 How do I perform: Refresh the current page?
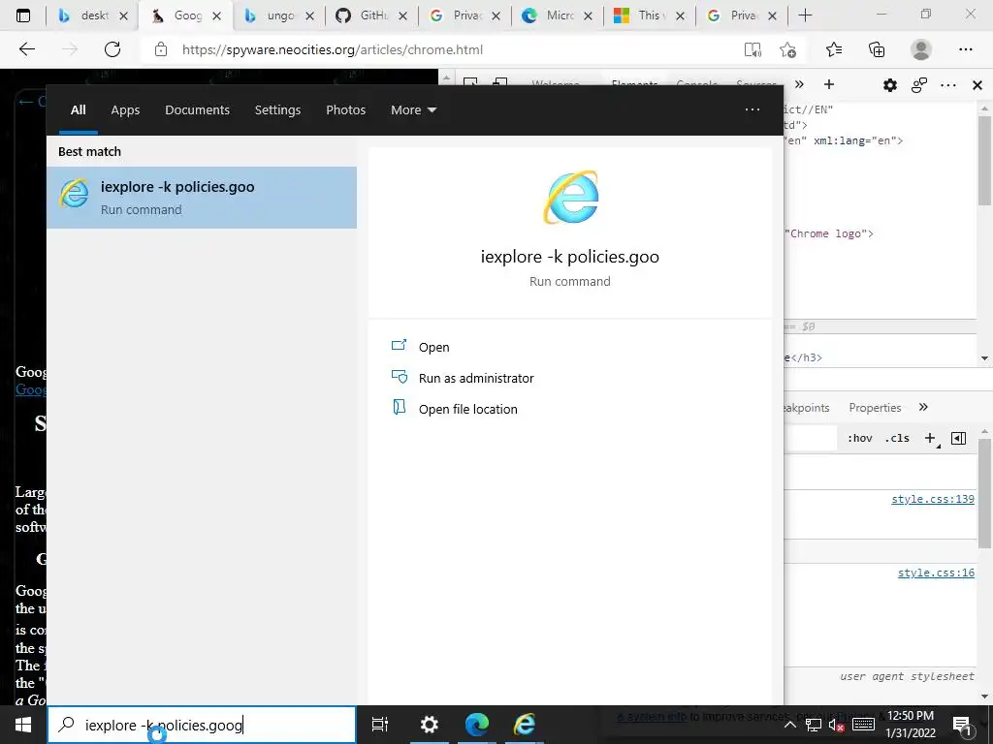tap(112, 49)
